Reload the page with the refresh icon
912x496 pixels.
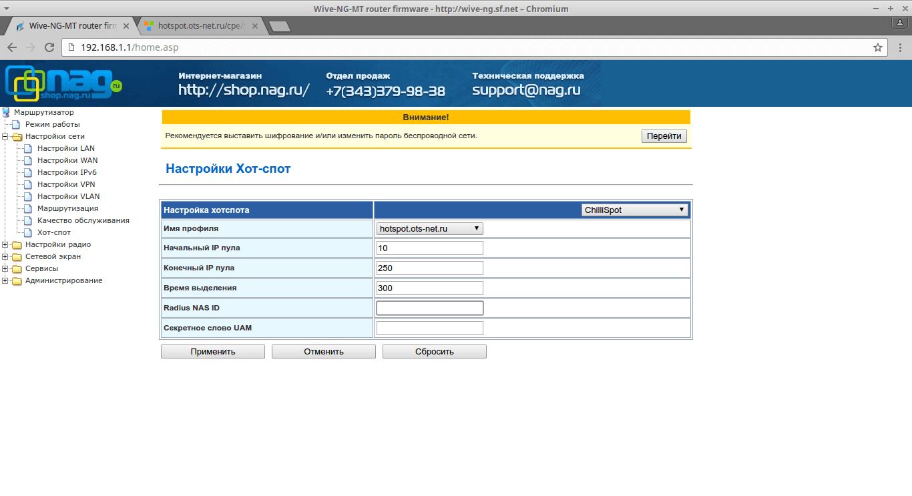[49, 47]
